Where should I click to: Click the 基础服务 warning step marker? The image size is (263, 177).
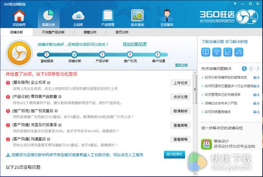tap(47, 54)
